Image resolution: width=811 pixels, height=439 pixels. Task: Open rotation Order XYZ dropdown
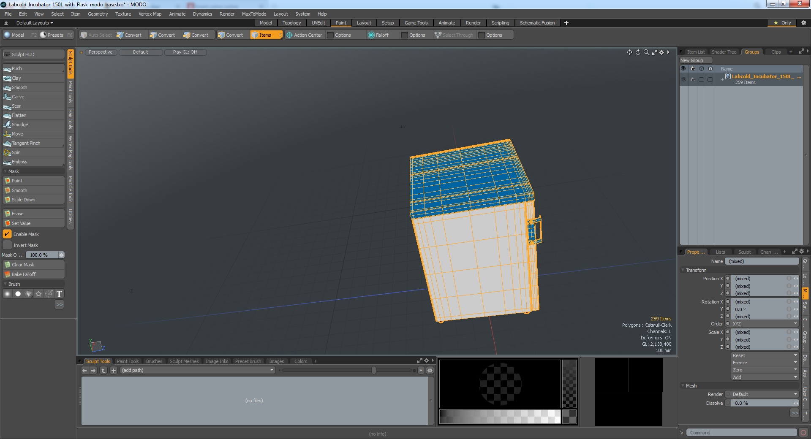[x=765, y=324]
